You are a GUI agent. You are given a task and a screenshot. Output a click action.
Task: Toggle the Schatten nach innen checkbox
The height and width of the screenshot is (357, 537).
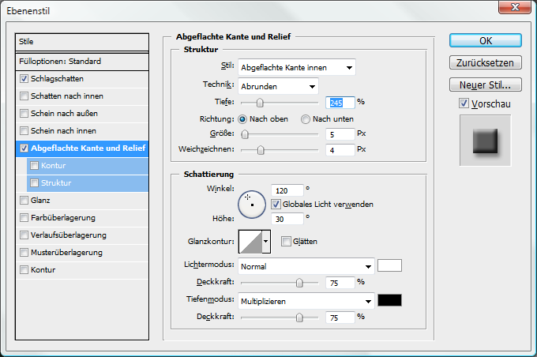click(24, 96)
